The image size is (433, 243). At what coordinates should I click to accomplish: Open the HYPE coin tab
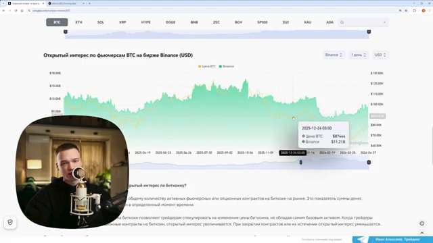pos(146,22)
